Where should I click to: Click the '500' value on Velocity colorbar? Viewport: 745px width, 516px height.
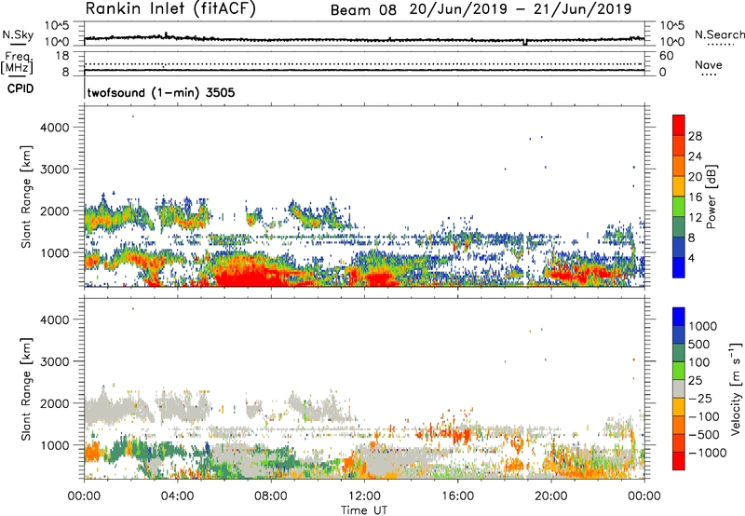pos(699,345)
